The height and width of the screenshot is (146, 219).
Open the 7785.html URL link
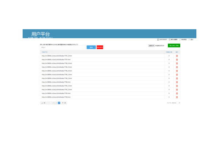[x=56, y=93]
